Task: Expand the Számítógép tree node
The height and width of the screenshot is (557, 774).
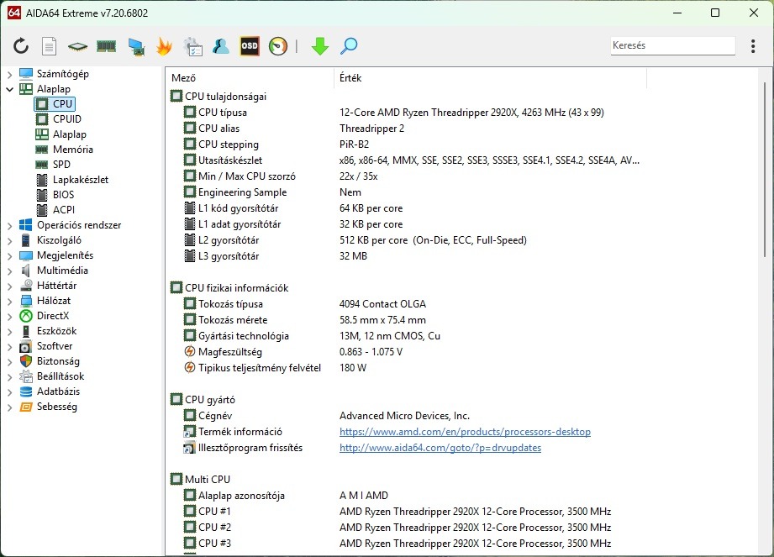Action: click(x=9, y=74)
